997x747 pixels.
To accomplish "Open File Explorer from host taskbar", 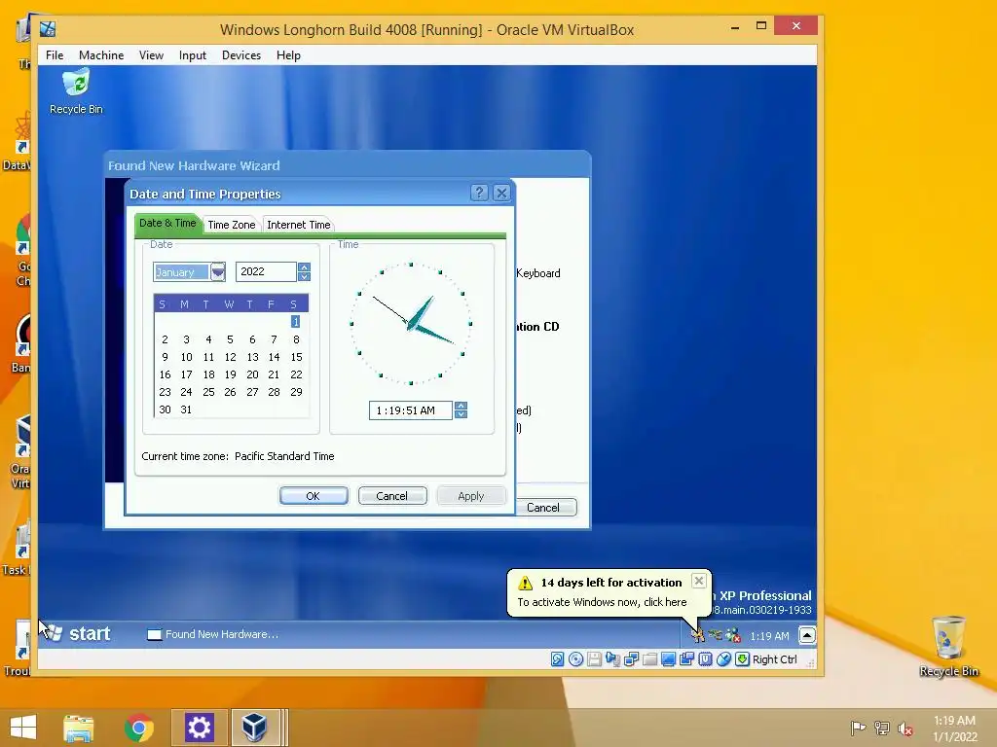I will coord(79,728).
